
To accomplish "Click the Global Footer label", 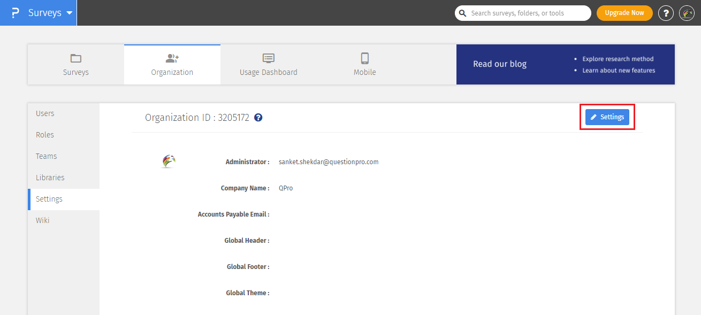I will 248,267.
